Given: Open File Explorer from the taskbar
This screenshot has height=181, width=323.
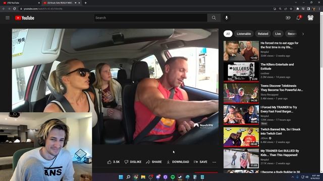Looking at the screenshot, I should [143, 177].
